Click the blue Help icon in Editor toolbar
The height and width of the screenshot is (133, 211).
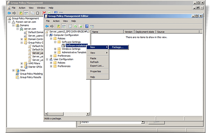pos(87,26)
